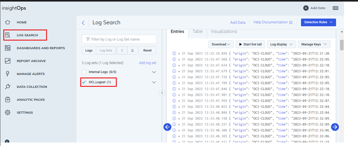
Task: Collapse the log list panel handle
Action: [x=162, y=93]
